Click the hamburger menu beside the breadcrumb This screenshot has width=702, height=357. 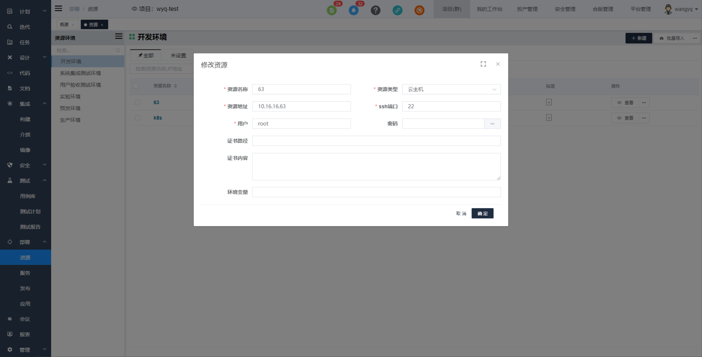pos(58,8)
